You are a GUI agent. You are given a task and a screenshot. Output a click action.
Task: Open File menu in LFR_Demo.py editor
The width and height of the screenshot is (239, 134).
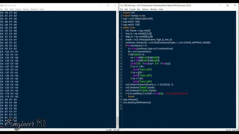click(x=121, y=9)
